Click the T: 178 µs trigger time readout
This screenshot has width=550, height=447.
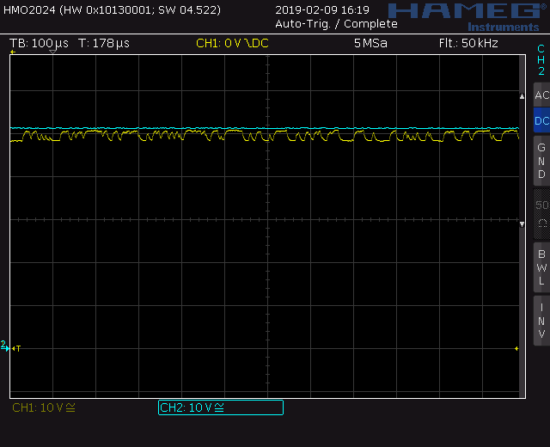(x=104, y=43)
